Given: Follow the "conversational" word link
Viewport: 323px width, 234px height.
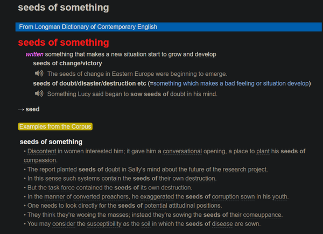Looking at the screenshot, I should [187, 151].
